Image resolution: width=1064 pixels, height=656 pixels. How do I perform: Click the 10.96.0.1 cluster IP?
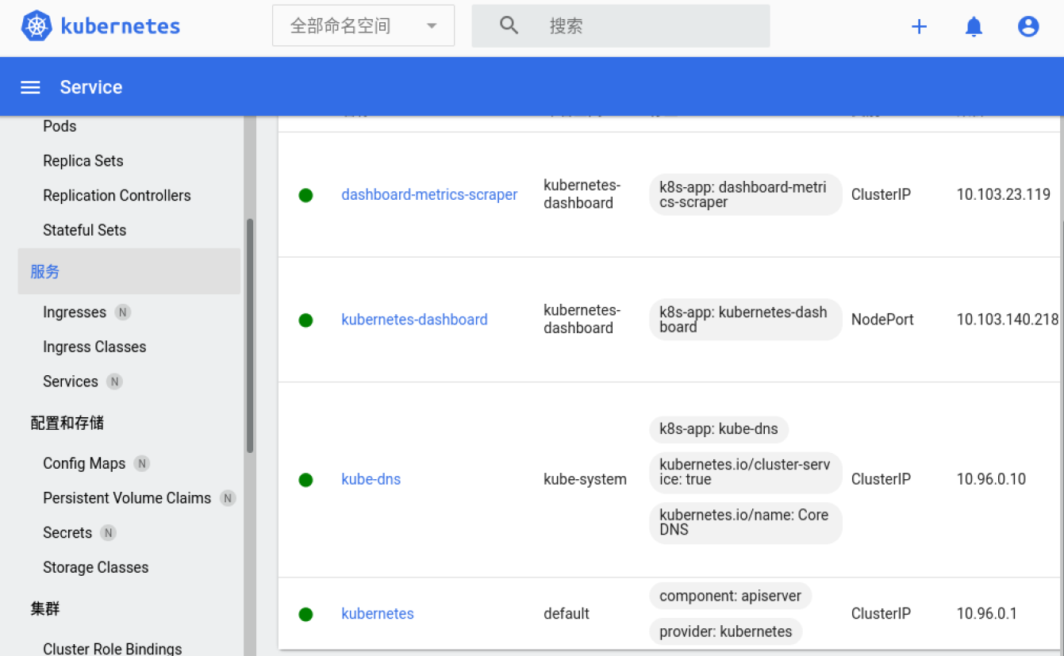[x=987, y=613]
